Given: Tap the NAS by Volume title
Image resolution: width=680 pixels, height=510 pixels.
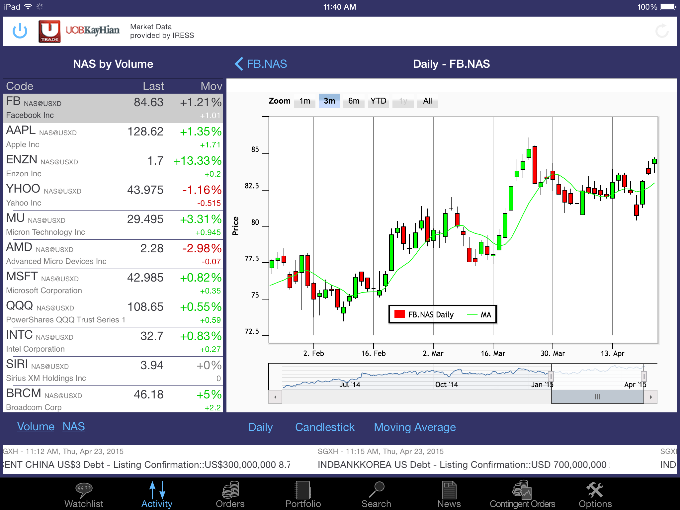Looking at the screenshot, I should click(x=113, y=64).
